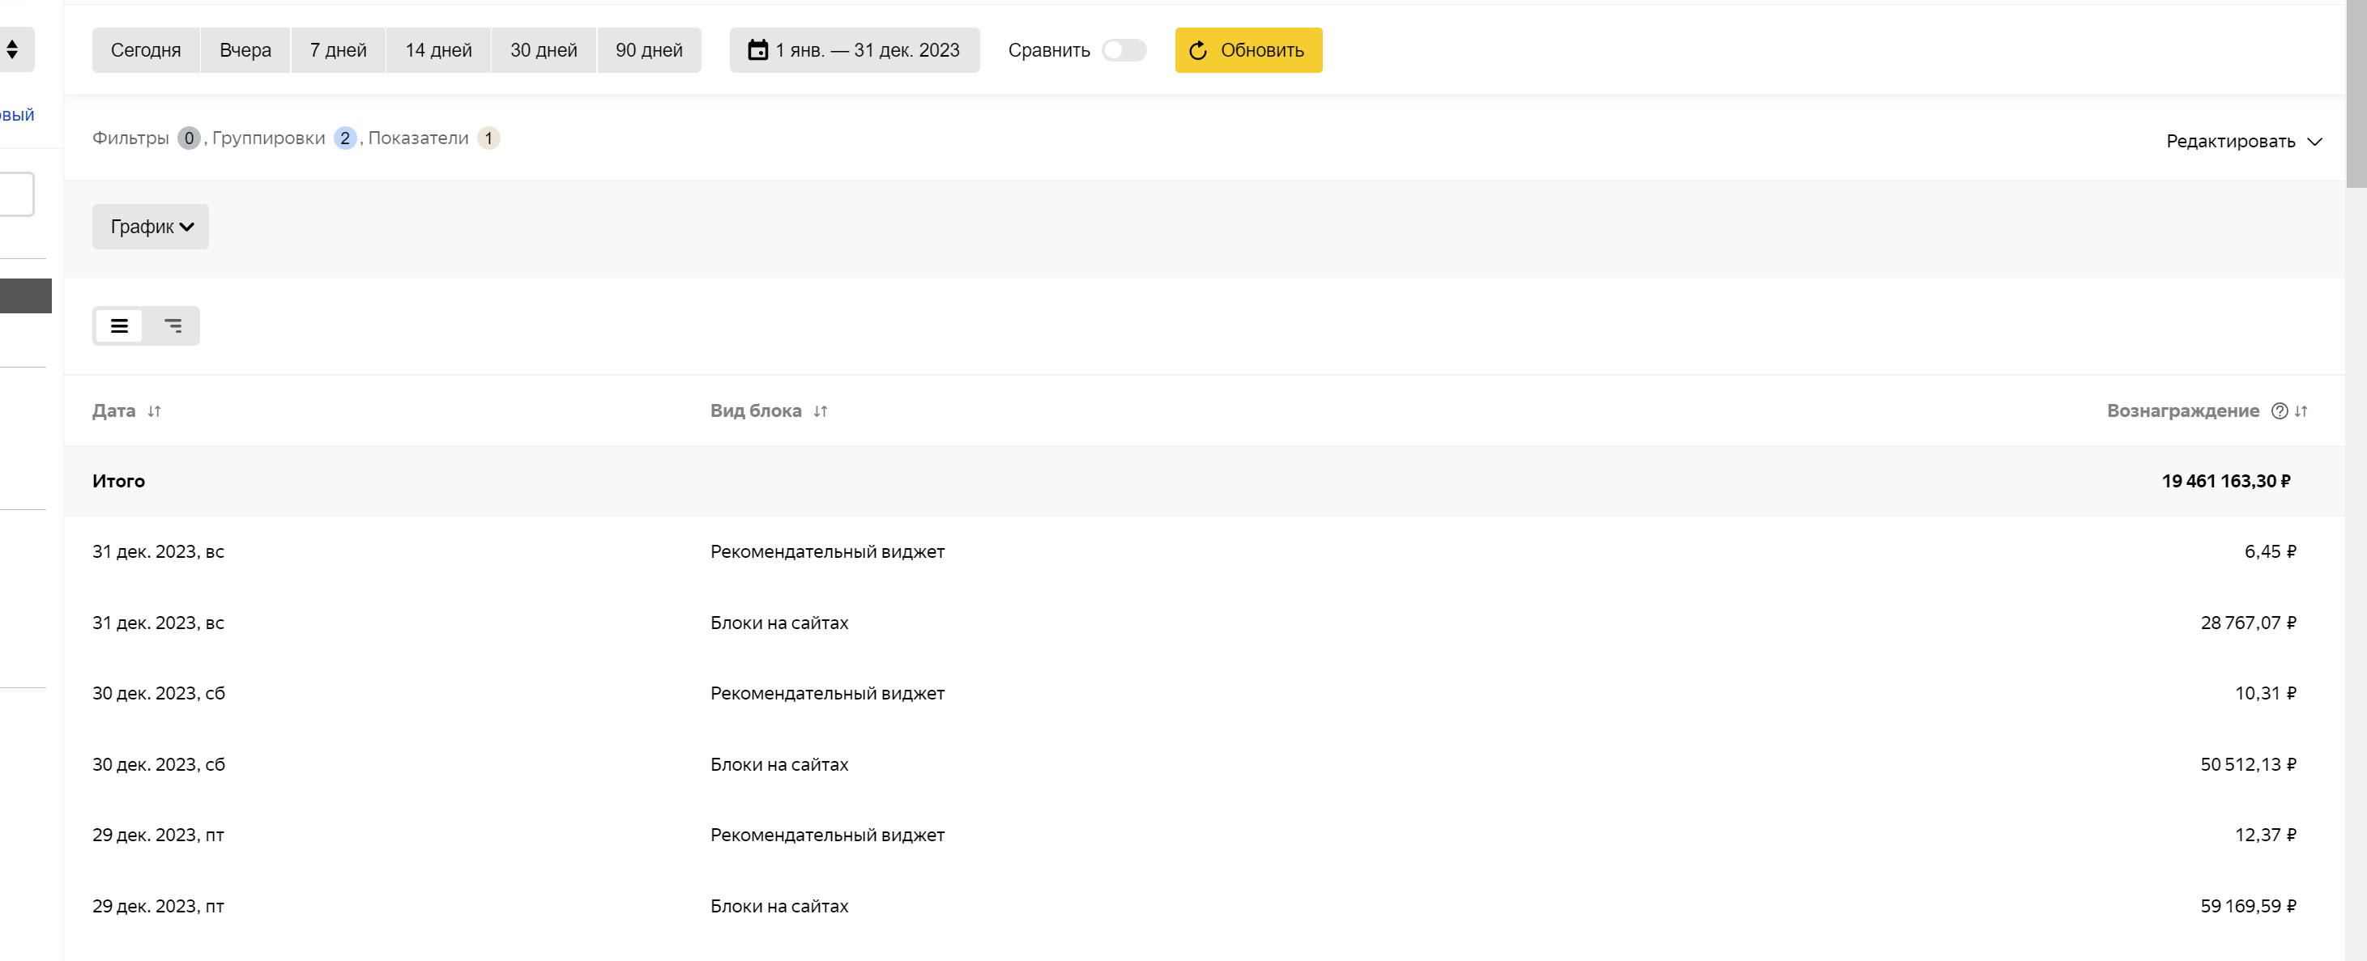Click the Вознаграждение column header
This screenshot has height=961, width=2367.
(x=2182, y=410)
